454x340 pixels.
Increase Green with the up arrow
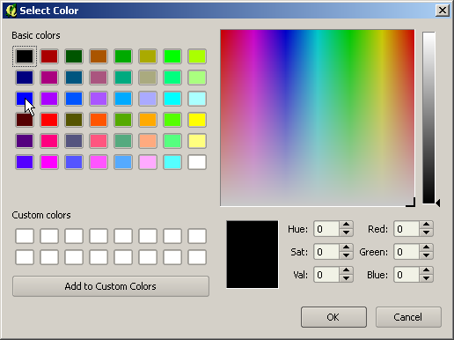coord(426,248)
